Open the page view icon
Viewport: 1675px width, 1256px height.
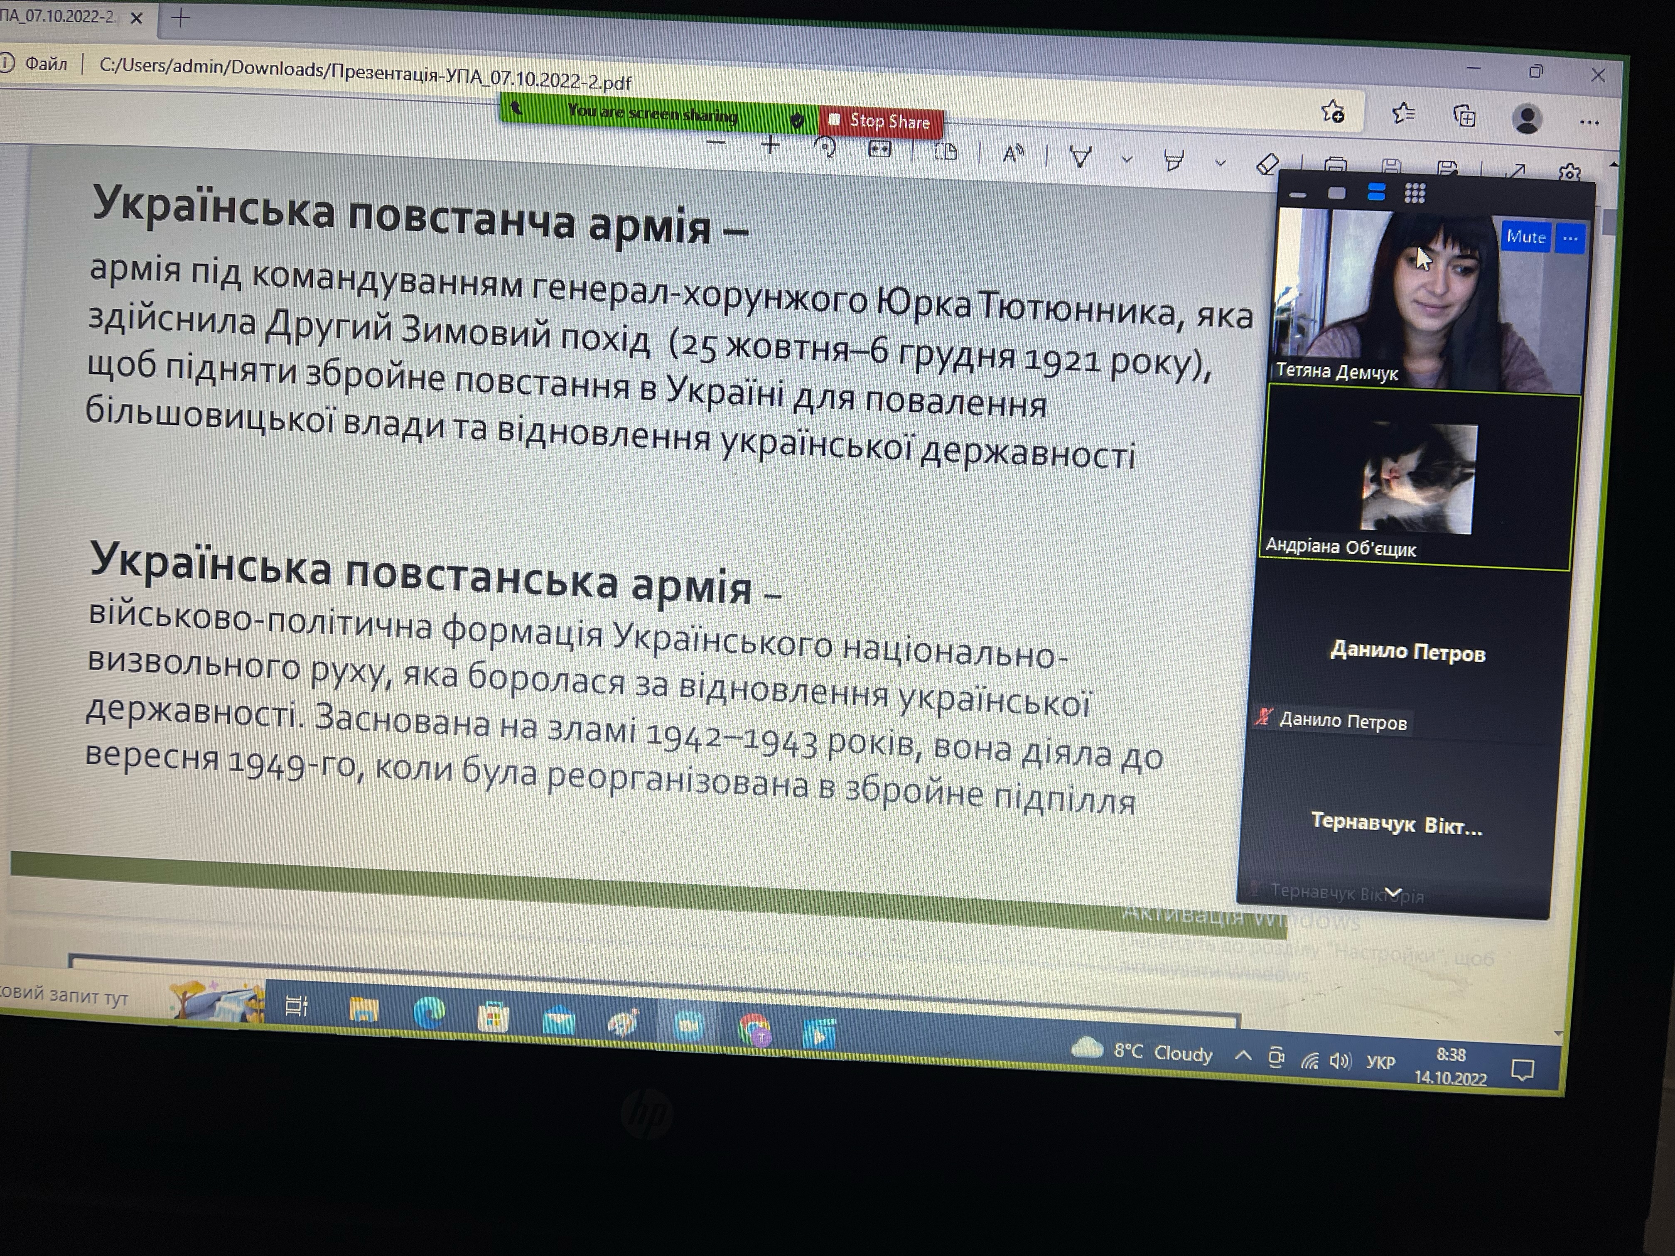(x=946, y=152)
